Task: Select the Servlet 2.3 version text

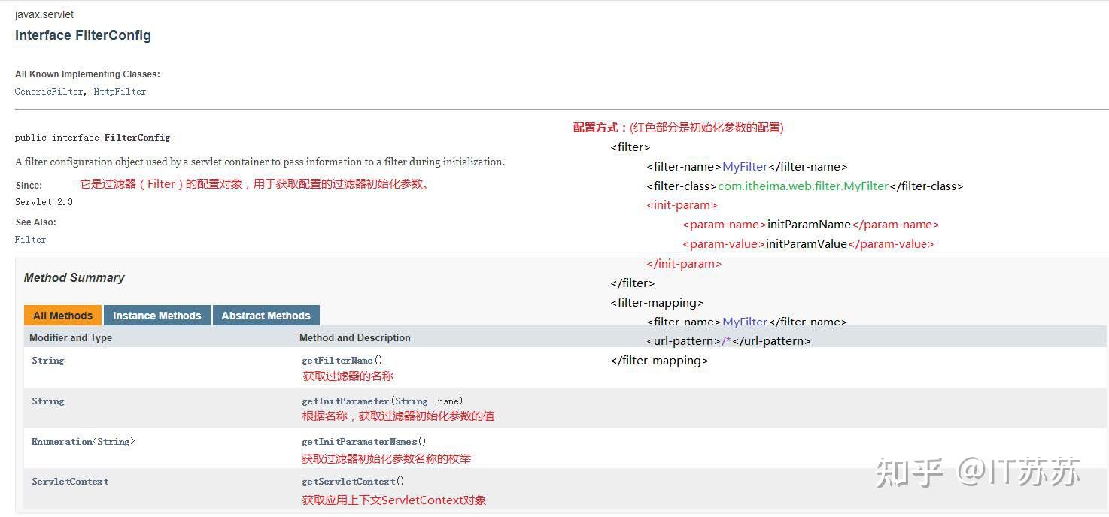Action: 44,201
